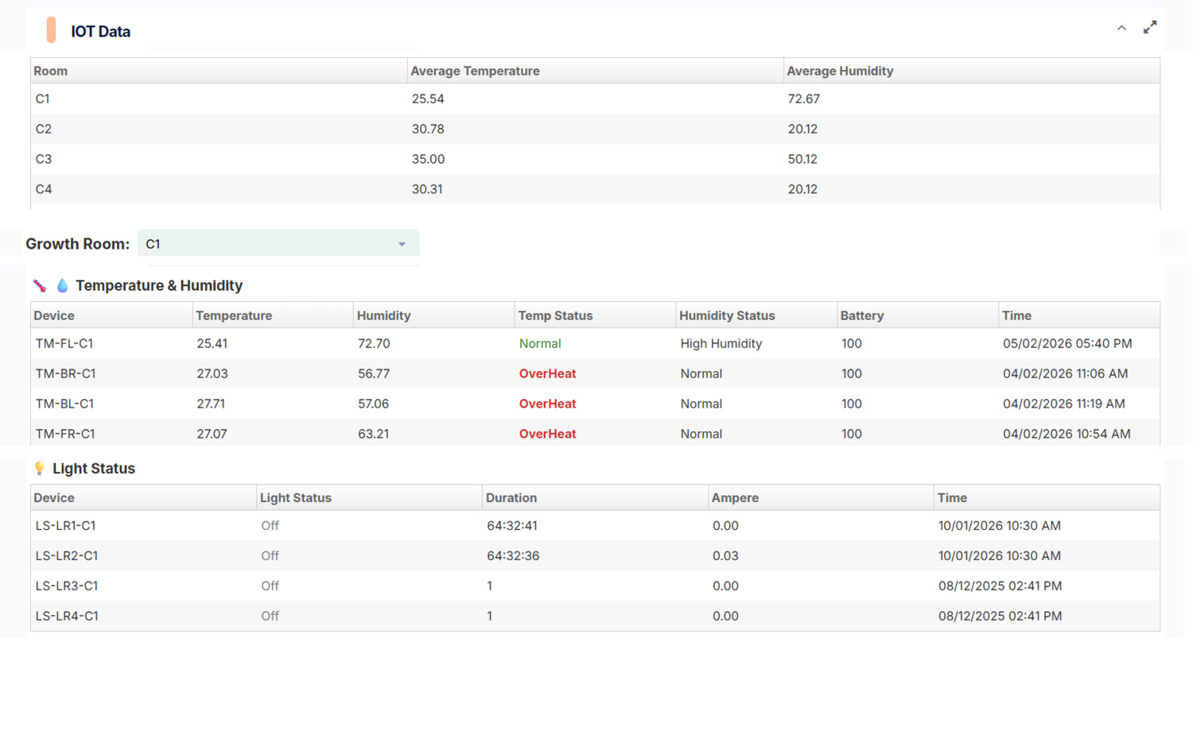Image resolution: width=1193 pixels, height=731 pixels.
Task: Click average temperature value 35.00
Action: click(x=428, y=159)
